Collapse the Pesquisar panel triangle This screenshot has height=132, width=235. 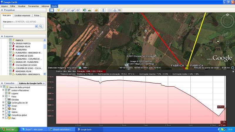pos(2,10)
